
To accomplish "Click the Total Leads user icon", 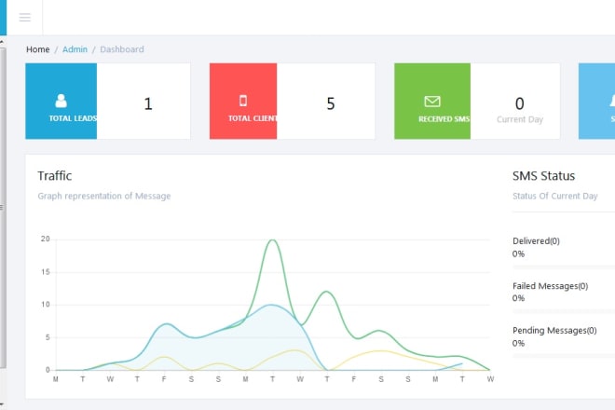I will [x=61, y=101].
